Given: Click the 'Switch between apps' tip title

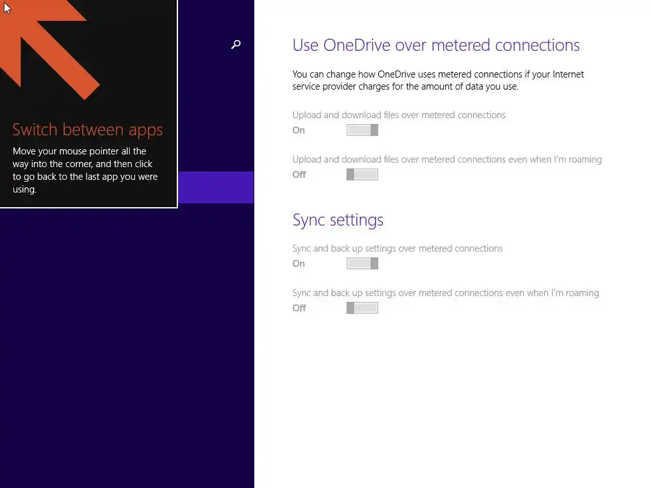Looking at the screenshot, I should click(x=87, y=130).
